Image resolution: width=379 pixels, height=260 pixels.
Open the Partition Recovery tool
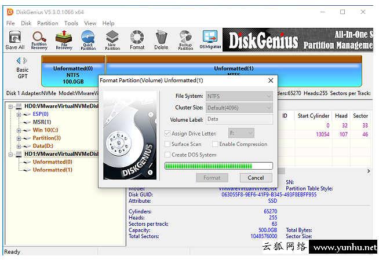(x=39, y=40)
